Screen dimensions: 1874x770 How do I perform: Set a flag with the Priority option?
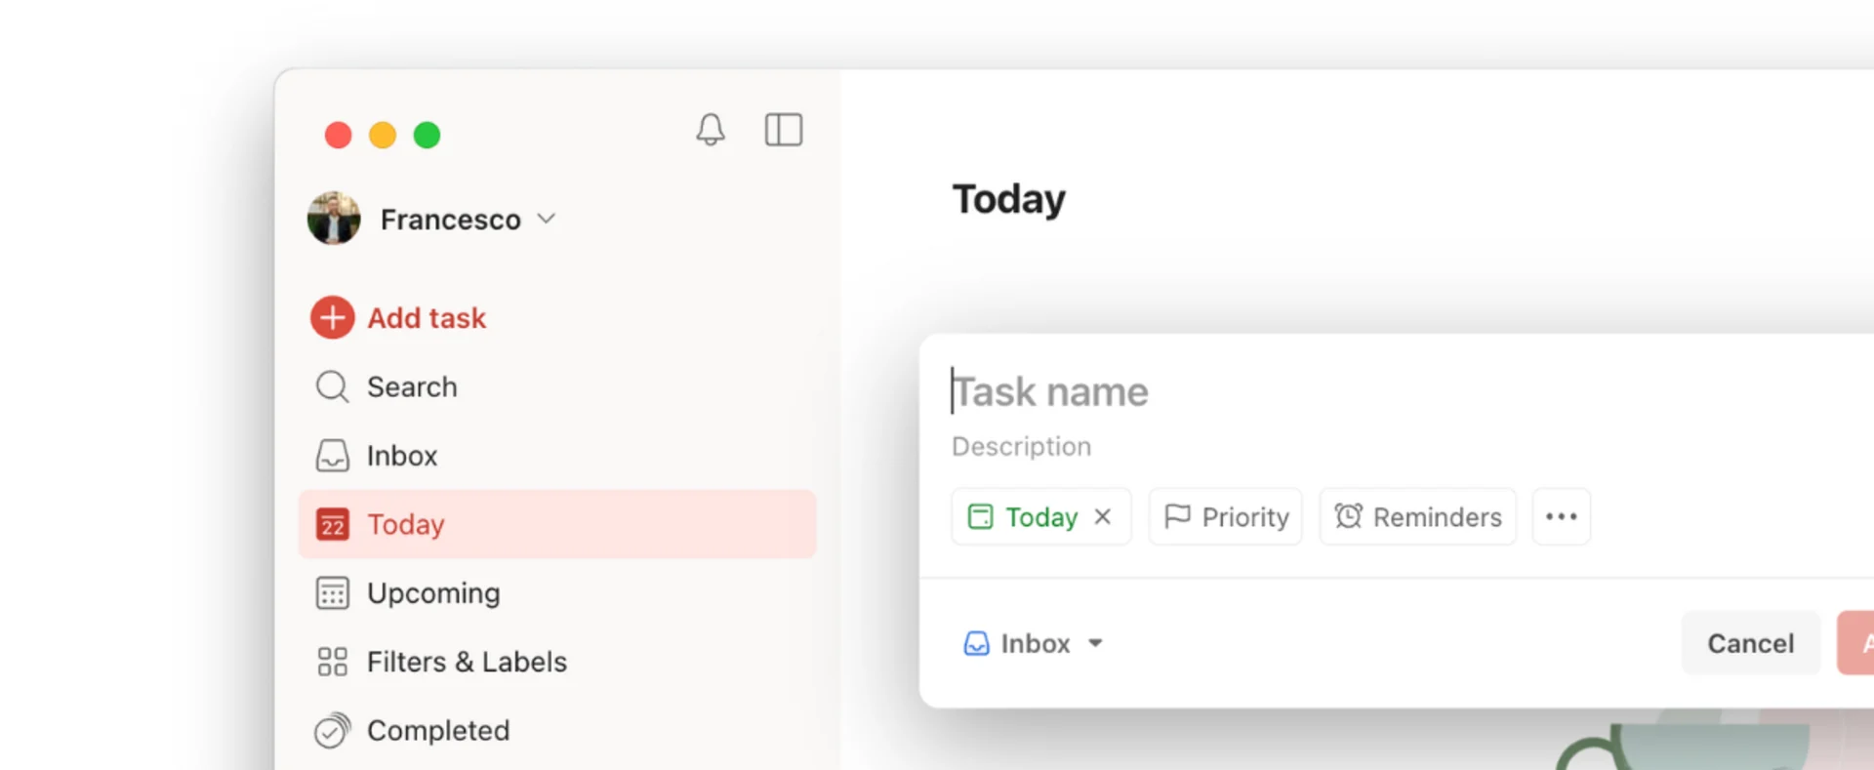tap(1225, 516)
